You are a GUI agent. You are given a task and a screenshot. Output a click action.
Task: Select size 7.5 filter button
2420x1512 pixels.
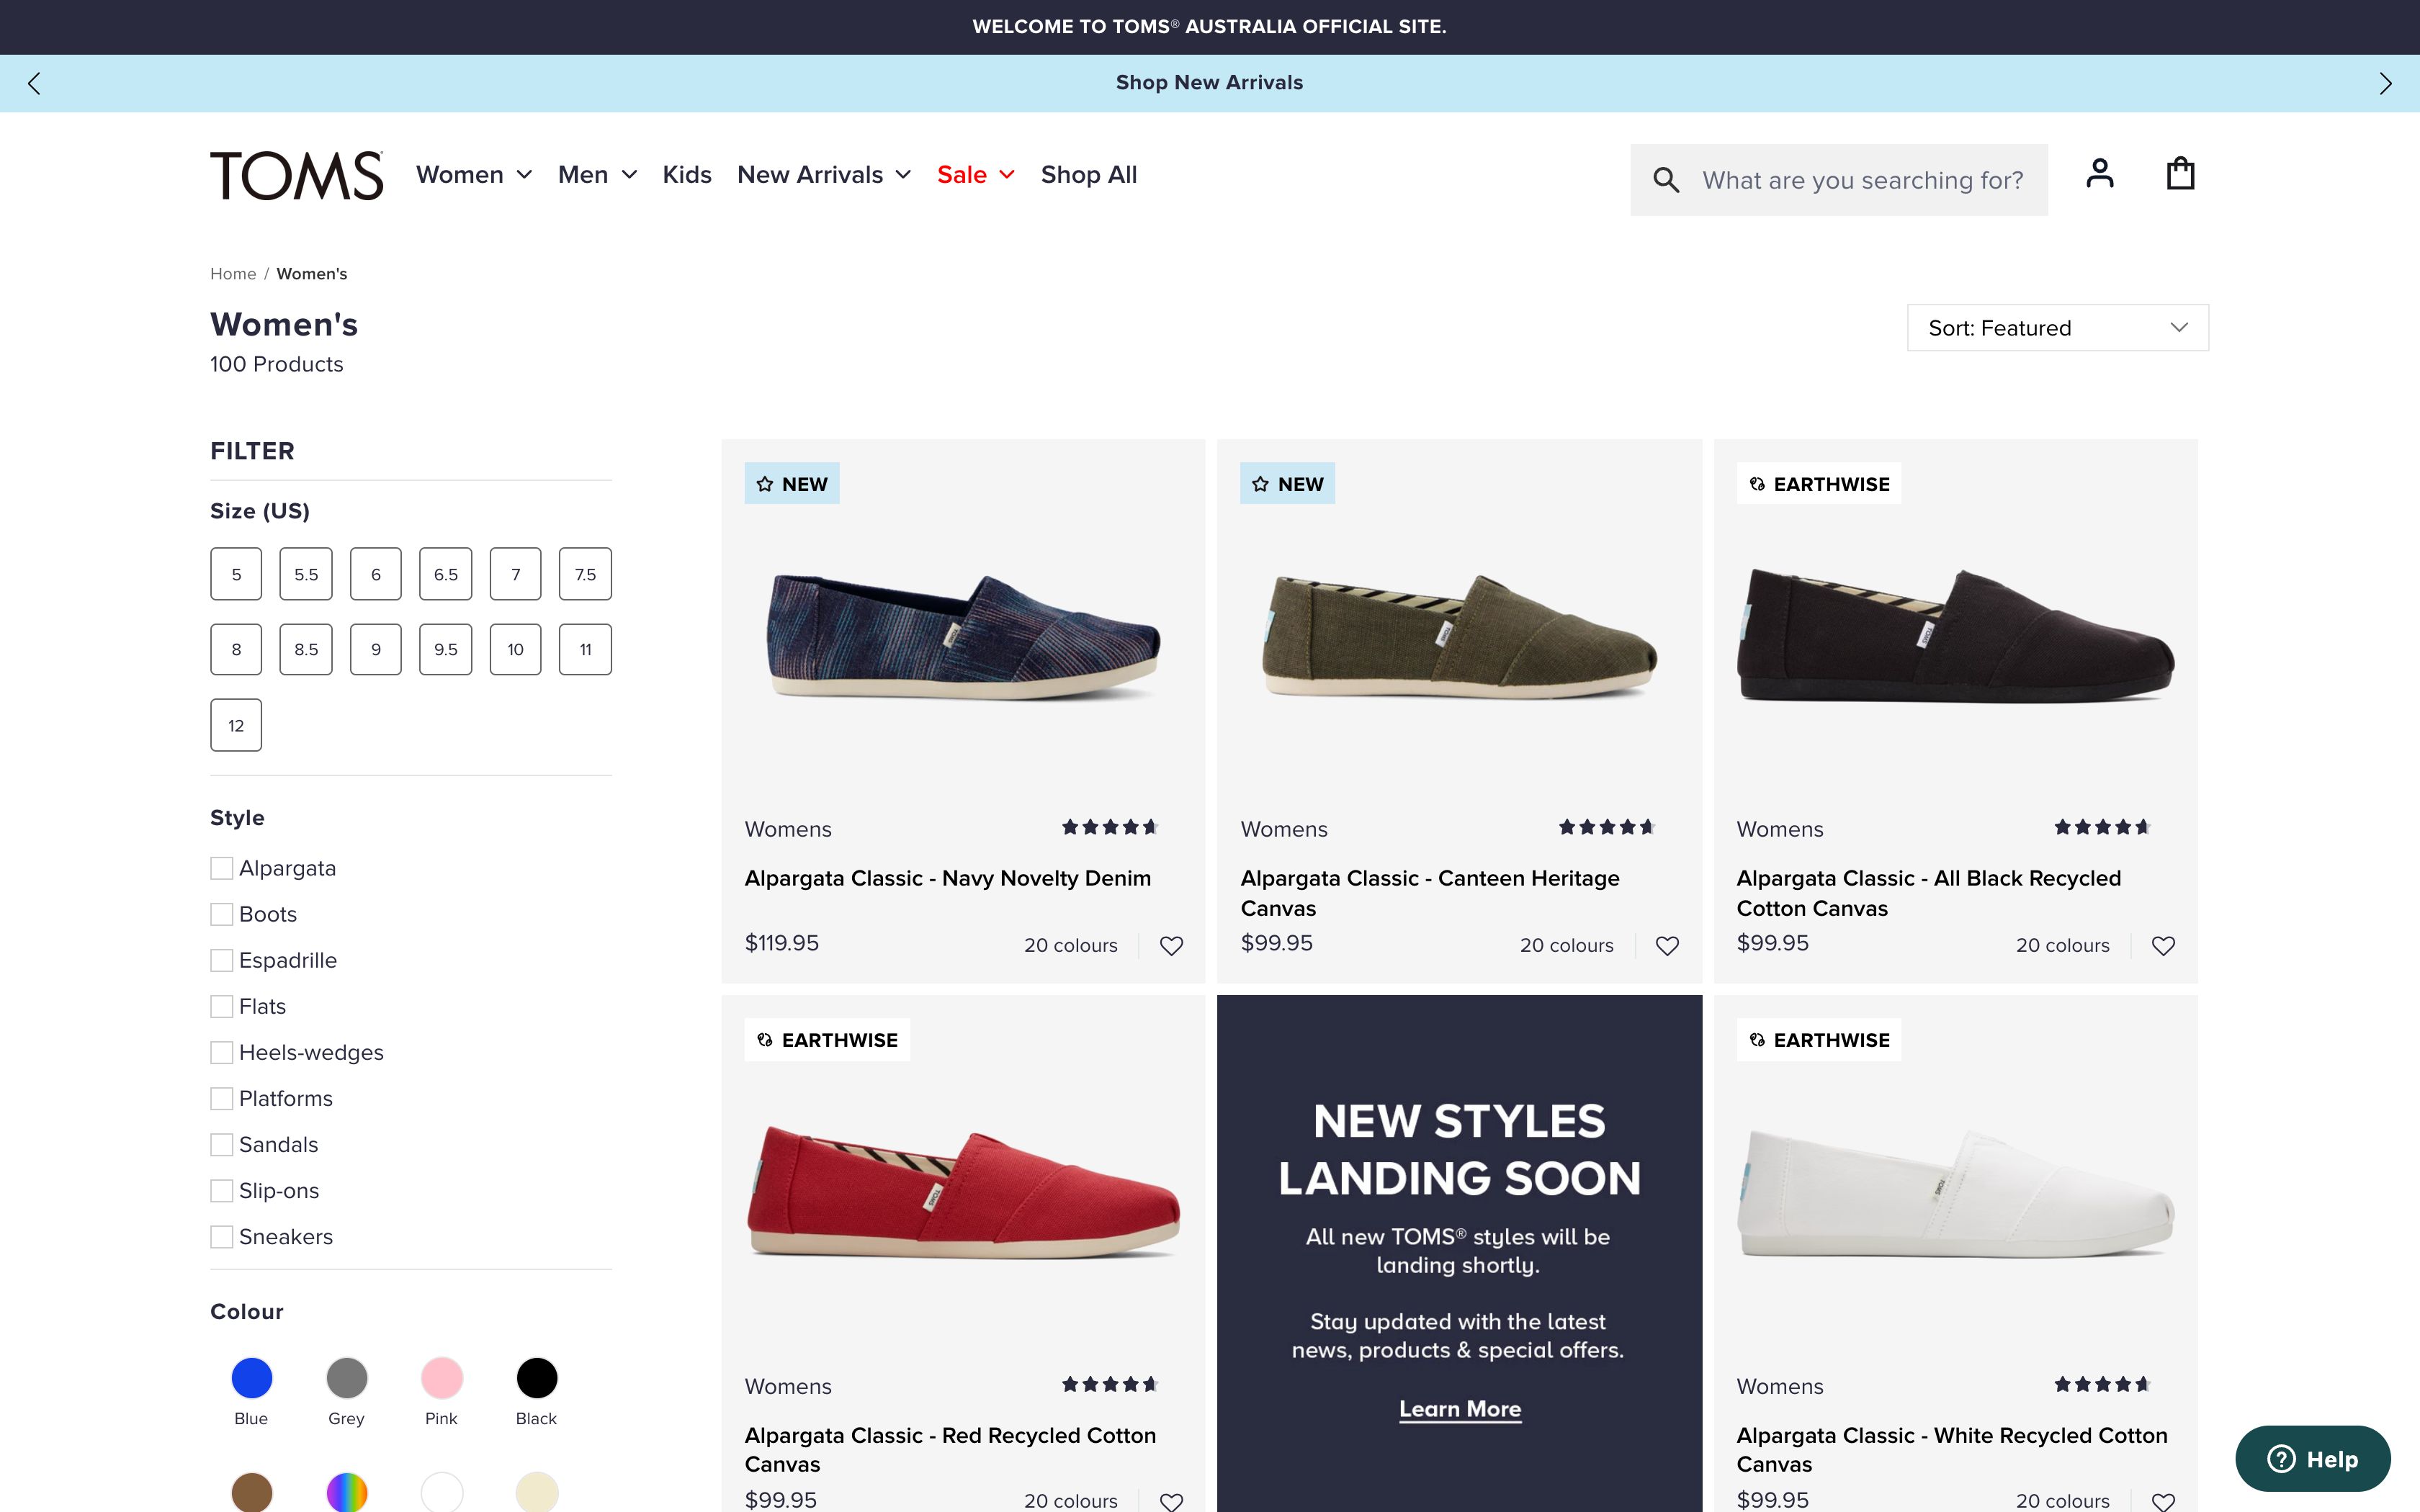pos(585,574)
